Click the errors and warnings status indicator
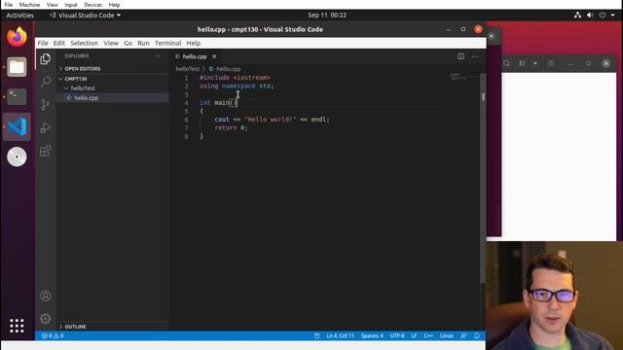623x350 pixels. (x=53, y=335)
